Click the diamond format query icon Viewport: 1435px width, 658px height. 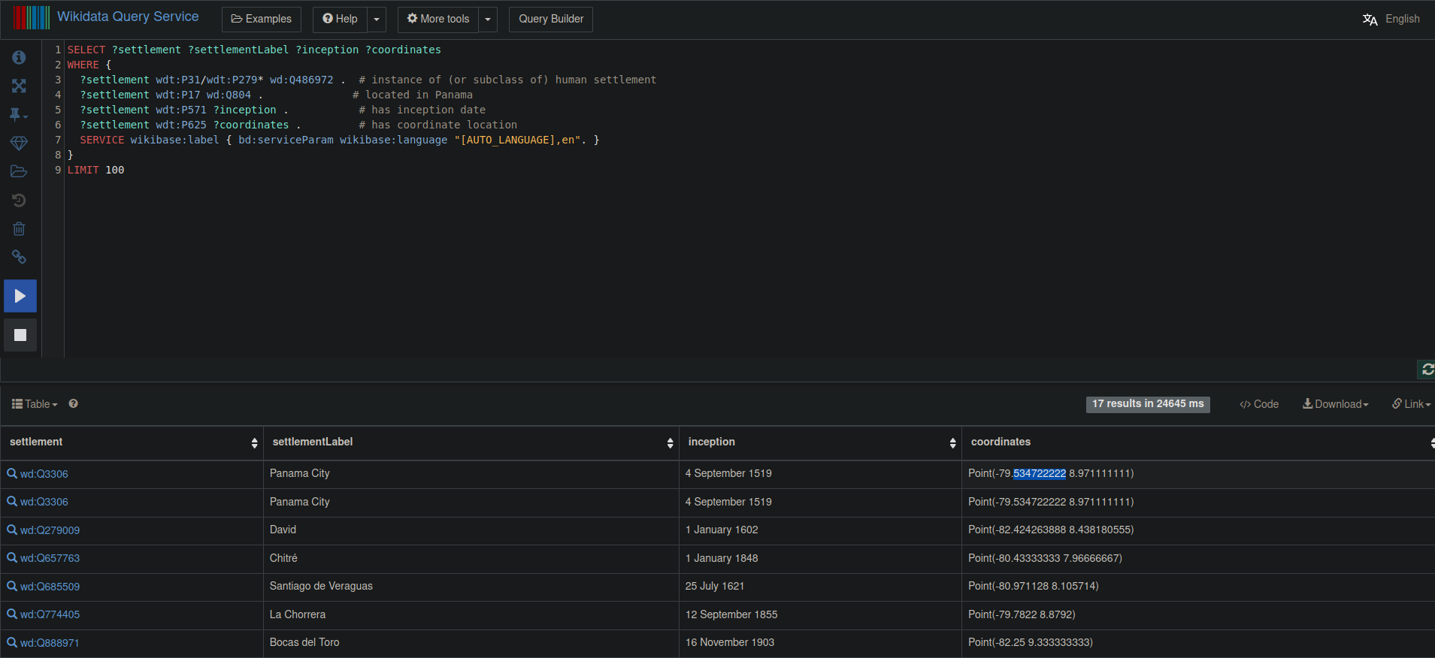coord(19,143)
